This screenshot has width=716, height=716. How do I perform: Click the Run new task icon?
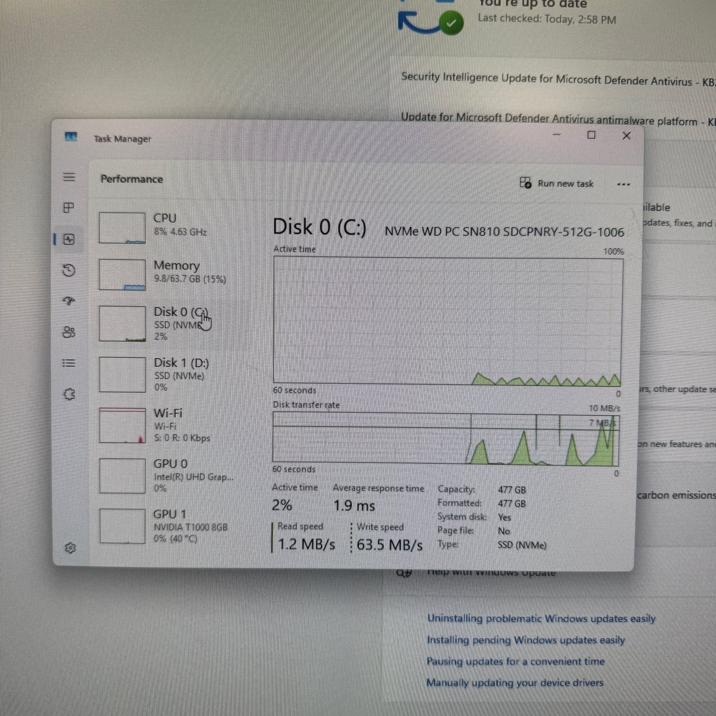pos(525,183)
